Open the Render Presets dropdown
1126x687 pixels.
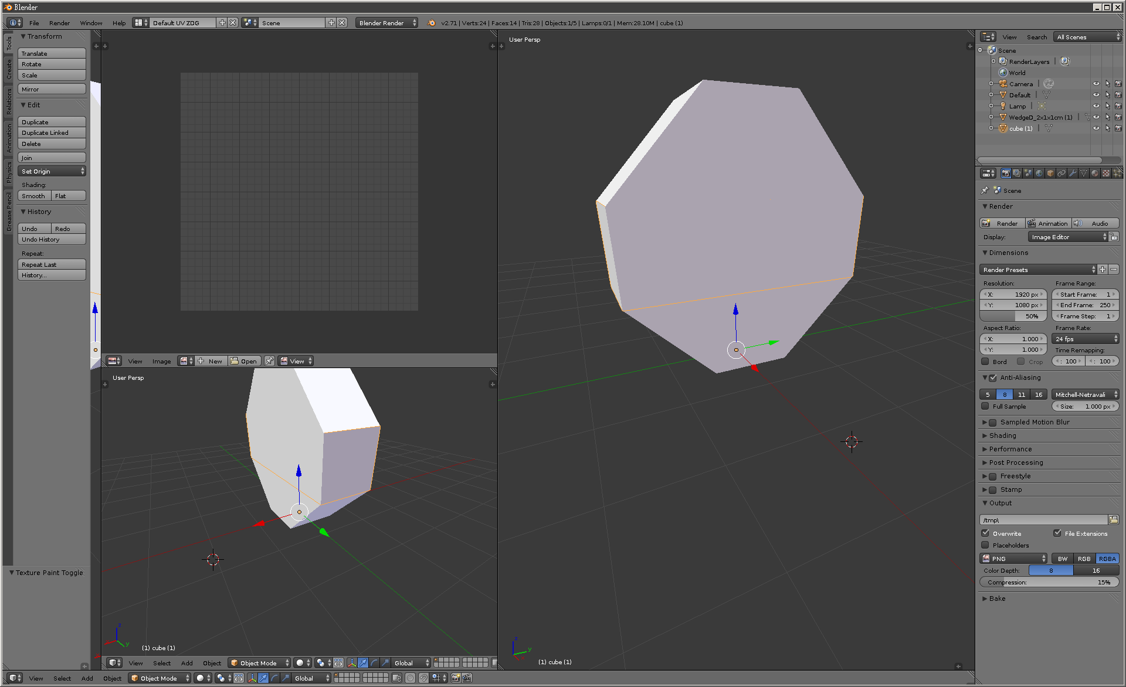coord(1037,270)
